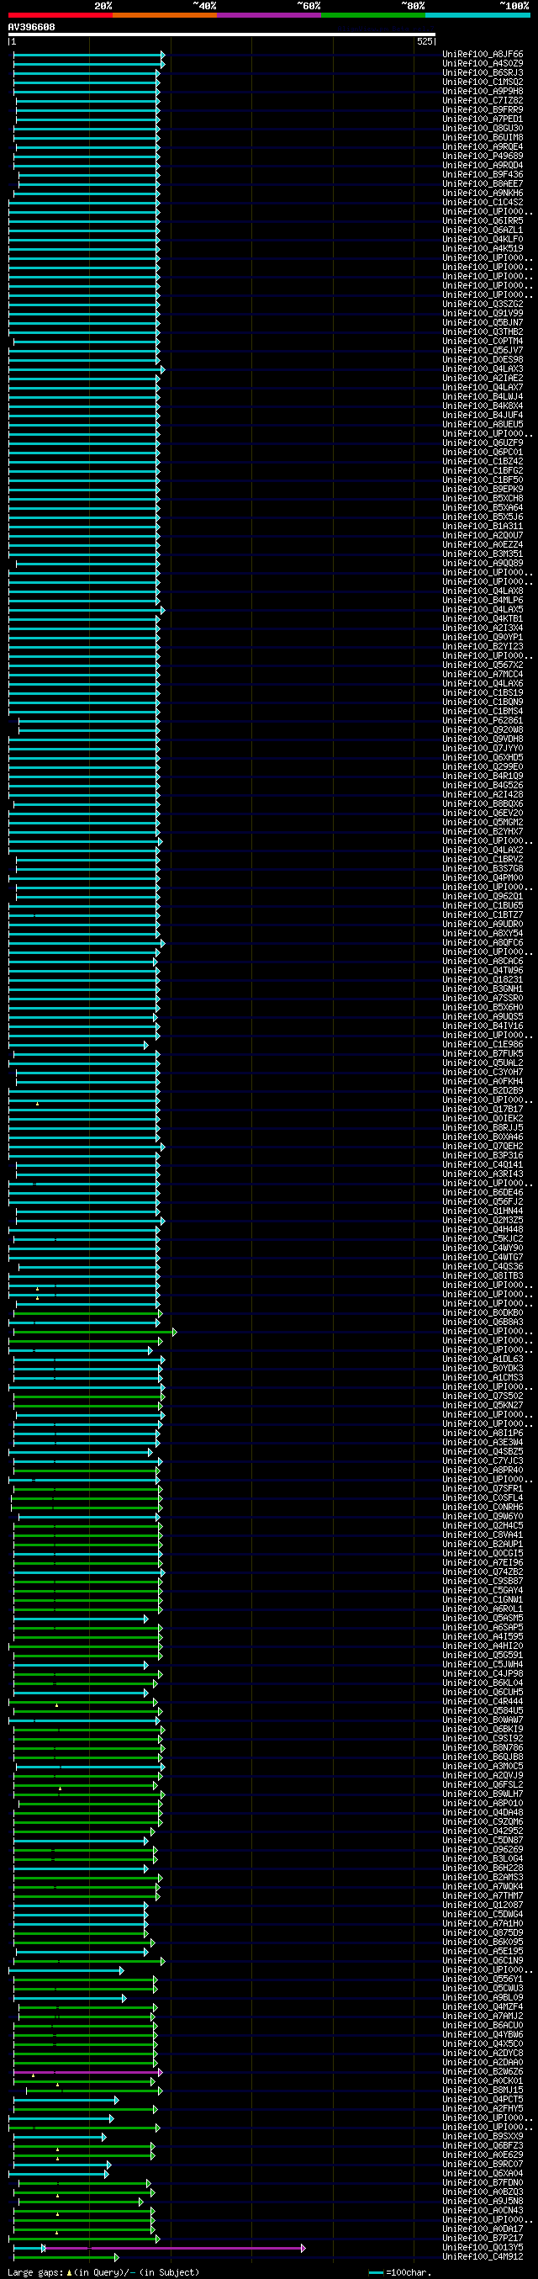Select hit label UniRef100_Q4KLF0

pos(483,240)
